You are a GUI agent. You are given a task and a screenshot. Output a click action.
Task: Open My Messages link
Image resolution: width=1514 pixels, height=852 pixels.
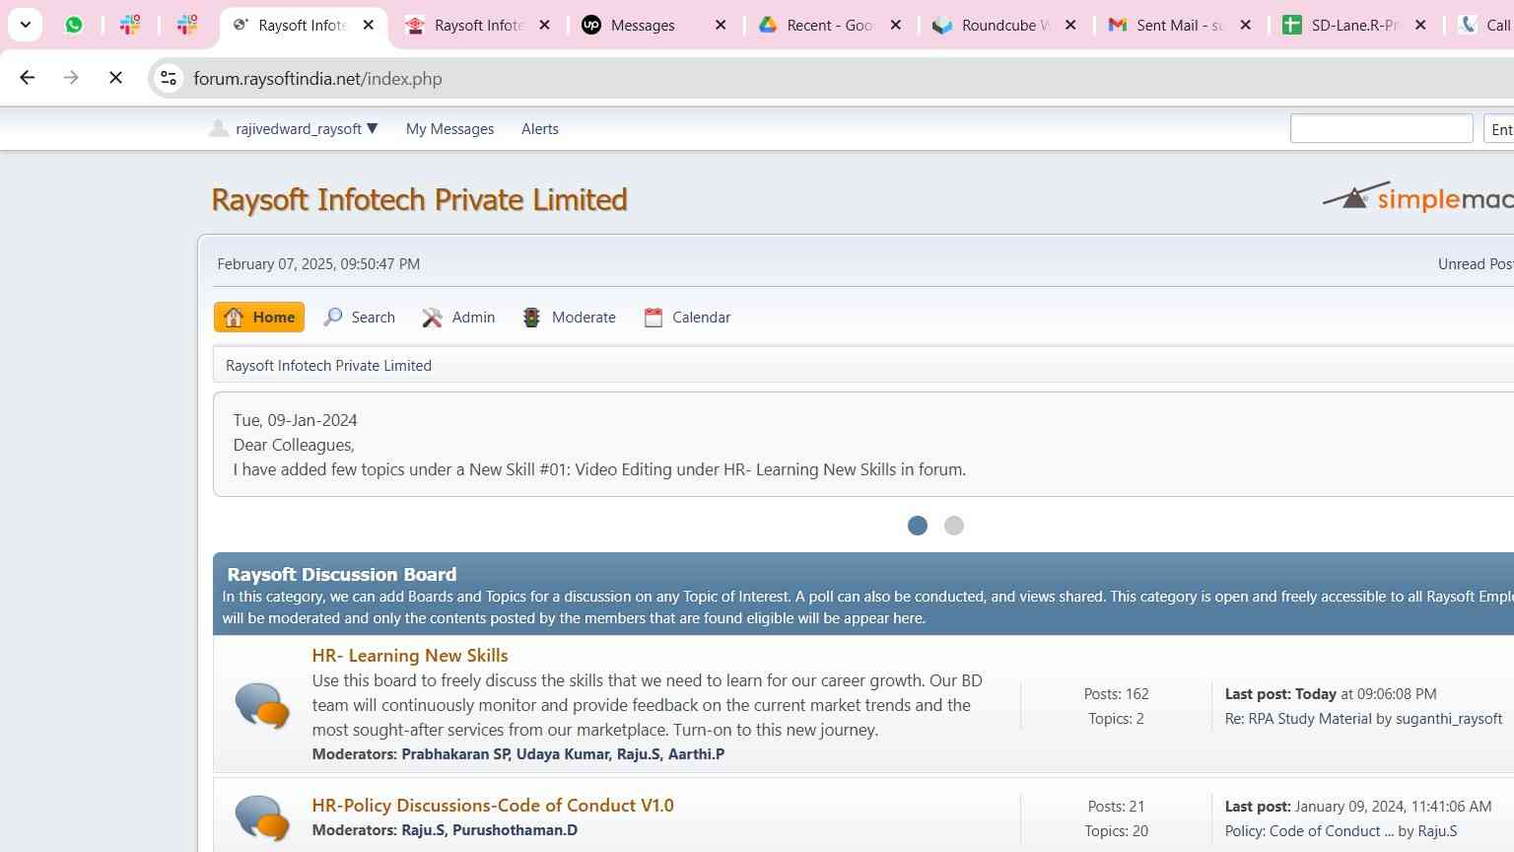[x=449, y=129]
